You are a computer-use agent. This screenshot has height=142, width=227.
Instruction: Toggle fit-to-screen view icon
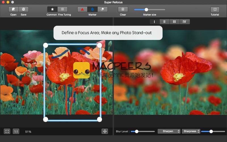pyautogui.click(x=7, y=131)
